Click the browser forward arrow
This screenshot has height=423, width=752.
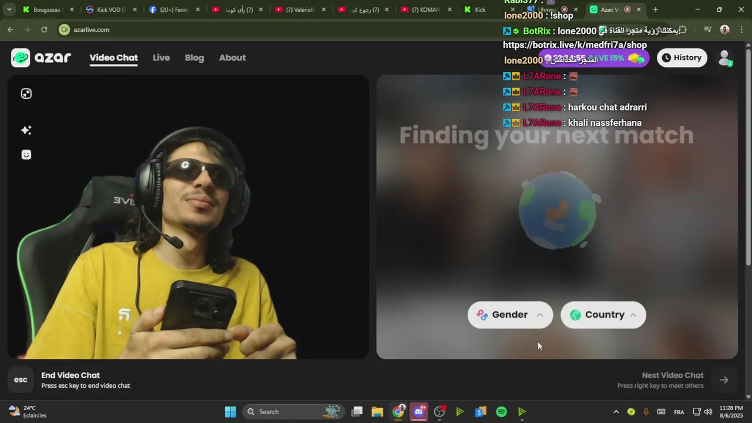point(27,29)
